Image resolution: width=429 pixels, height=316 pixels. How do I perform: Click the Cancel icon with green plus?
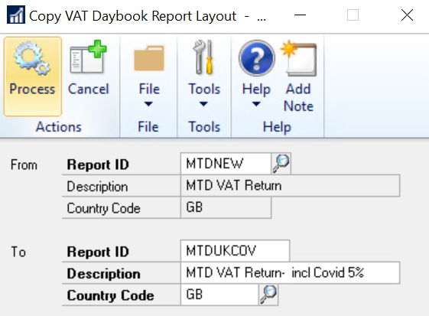[x=88, y=57]
